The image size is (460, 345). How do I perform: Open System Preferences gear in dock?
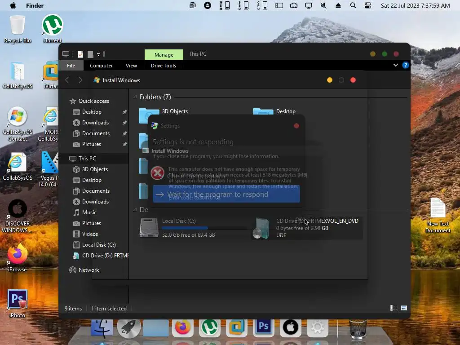coord(318,327)
